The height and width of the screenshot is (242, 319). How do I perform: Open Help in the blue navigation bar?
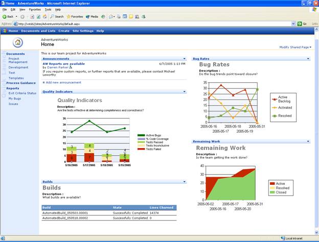100,31
